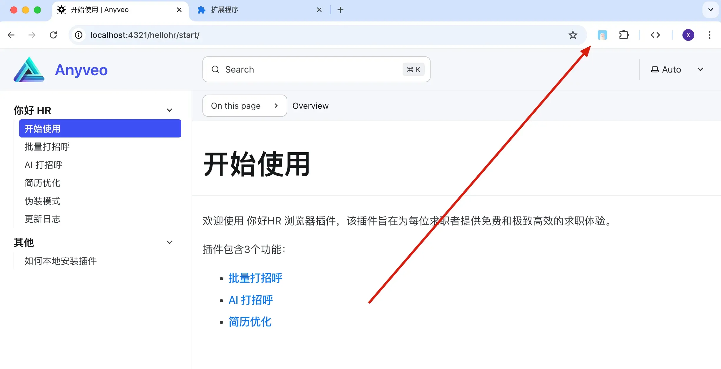
Task: Open the Extensions puzzle-piece menu
Action: coord(624,35)
